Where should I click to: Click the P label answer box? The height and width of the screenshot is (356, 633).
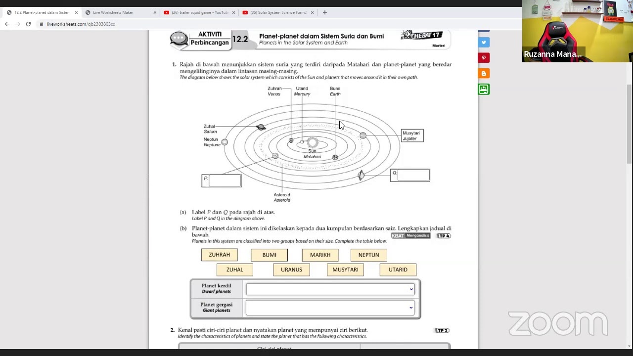tap(225, 180)
